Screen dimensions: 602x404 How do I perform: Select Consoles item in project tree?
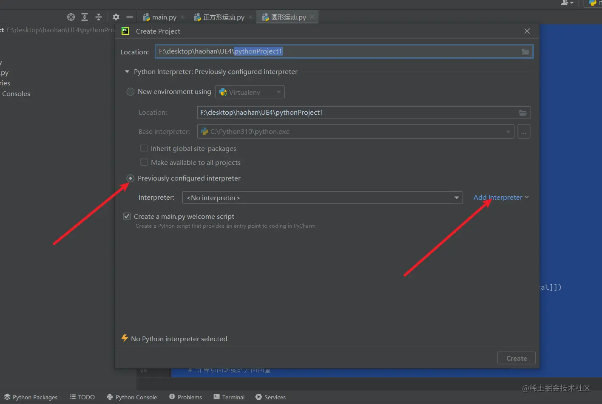pyautogui.click(x=15, y=93)
